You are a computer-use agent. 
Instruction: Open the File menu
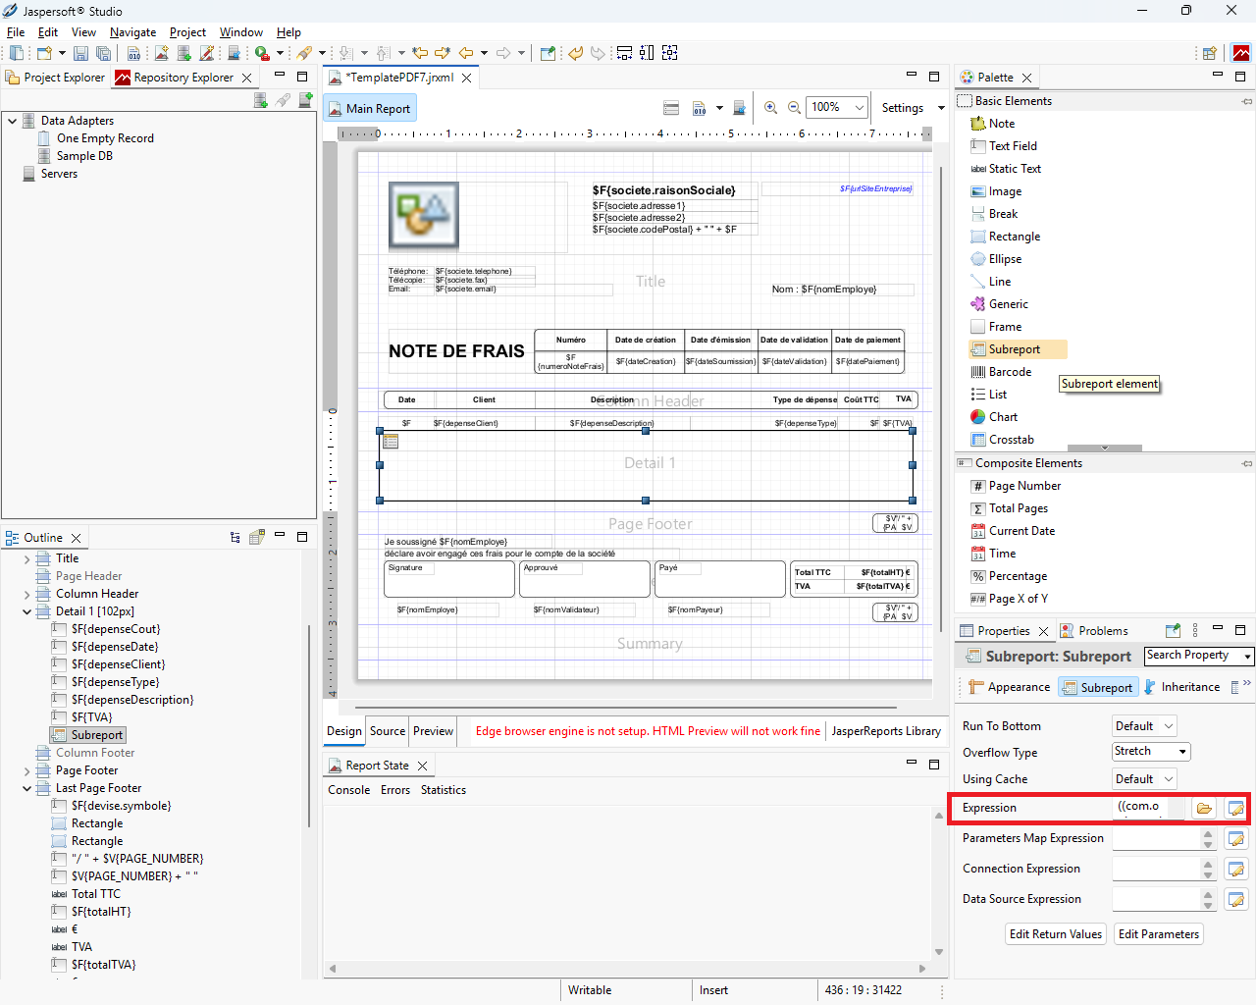[x=16, y=32]
